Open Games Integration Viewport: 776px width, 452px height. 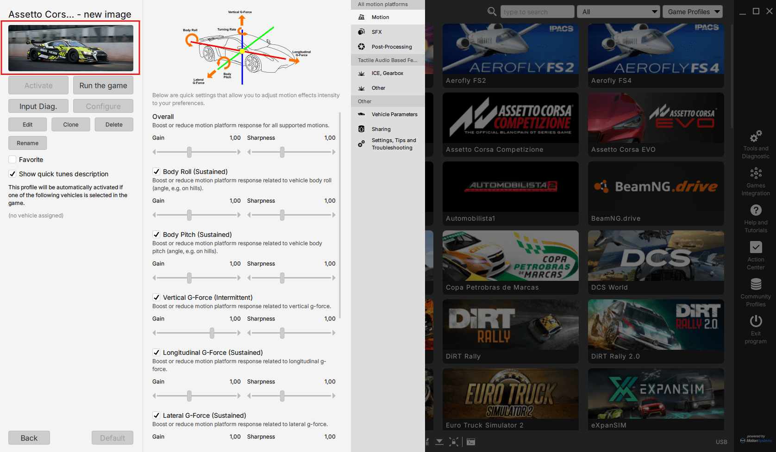tap(756, 181)
